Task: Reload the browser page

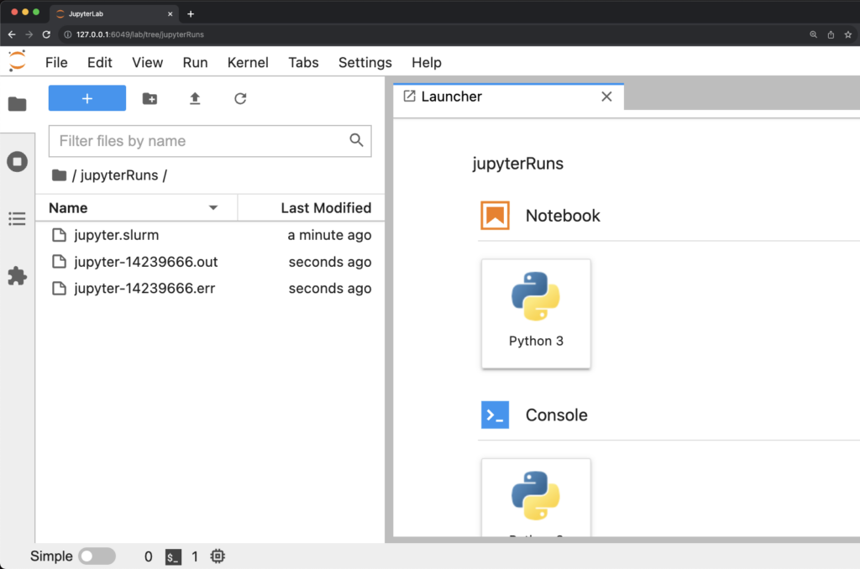Action: [x=47, y=34]
